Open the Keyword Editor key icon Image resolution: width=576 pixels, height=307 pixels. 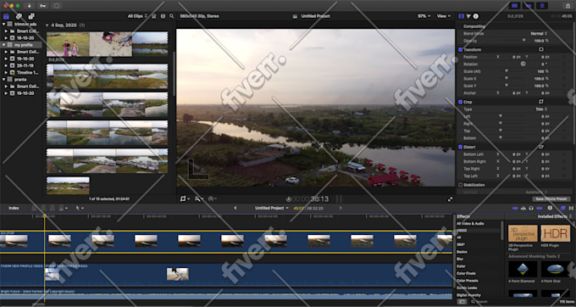[x=42, y=6]
